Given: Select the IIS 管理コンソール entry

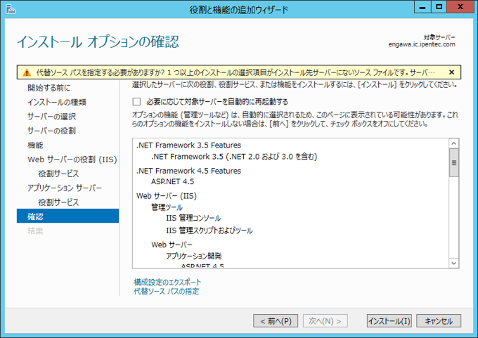Looking at the screenshot, I should [x=193, y=219].
